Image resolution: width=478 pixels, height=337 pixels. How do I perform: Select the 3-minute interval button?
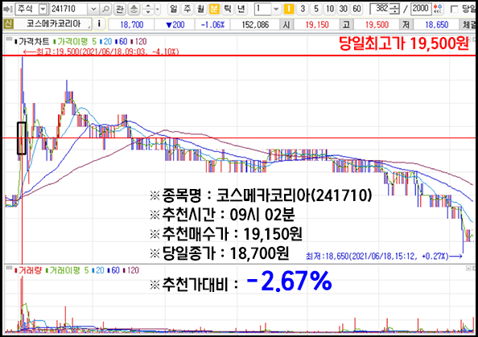click(303, 9)
